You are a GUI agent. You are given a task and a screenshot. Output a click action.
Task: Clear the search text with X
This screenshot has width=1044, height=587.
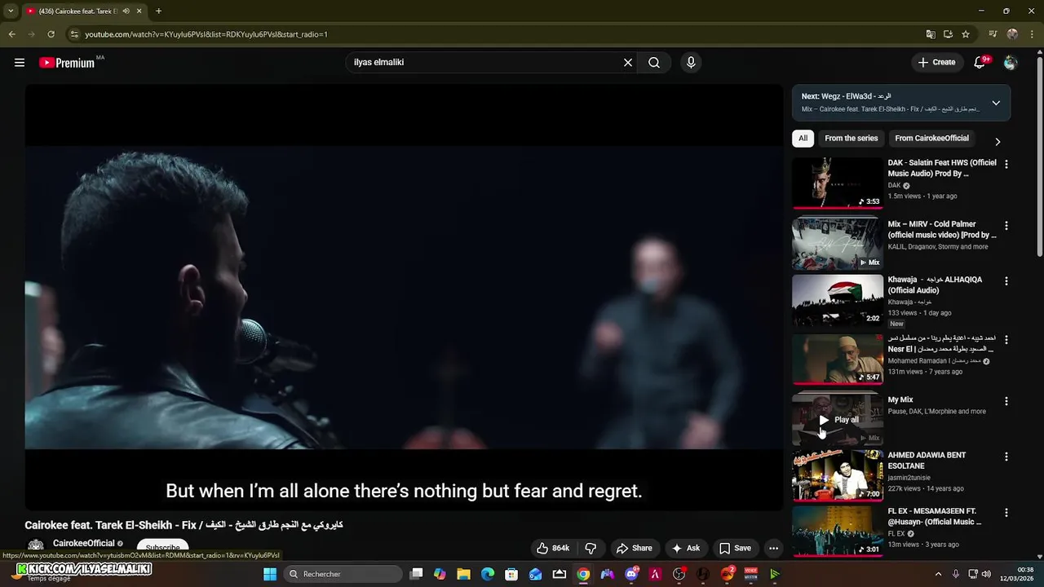[628, 63]
